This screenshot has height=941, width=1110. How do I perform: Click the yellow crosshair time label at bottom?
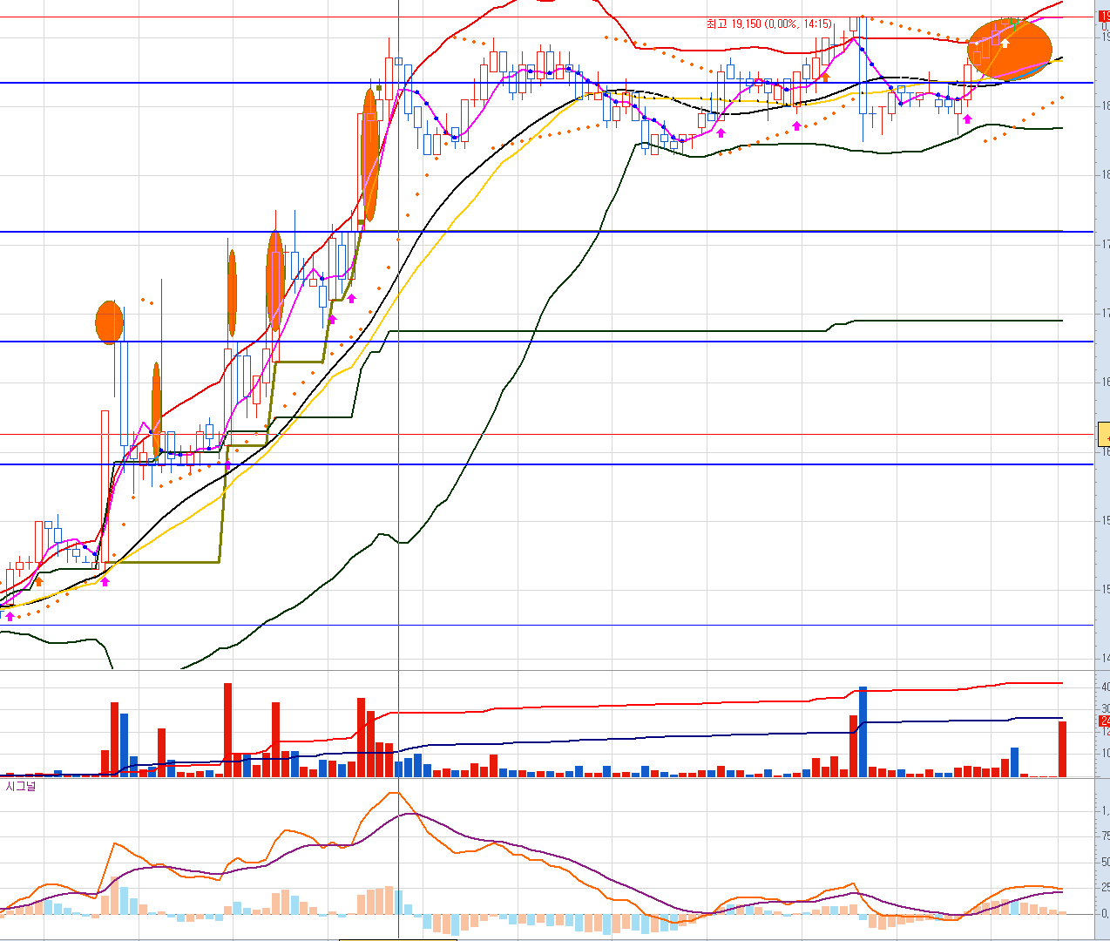coord(397,939)
